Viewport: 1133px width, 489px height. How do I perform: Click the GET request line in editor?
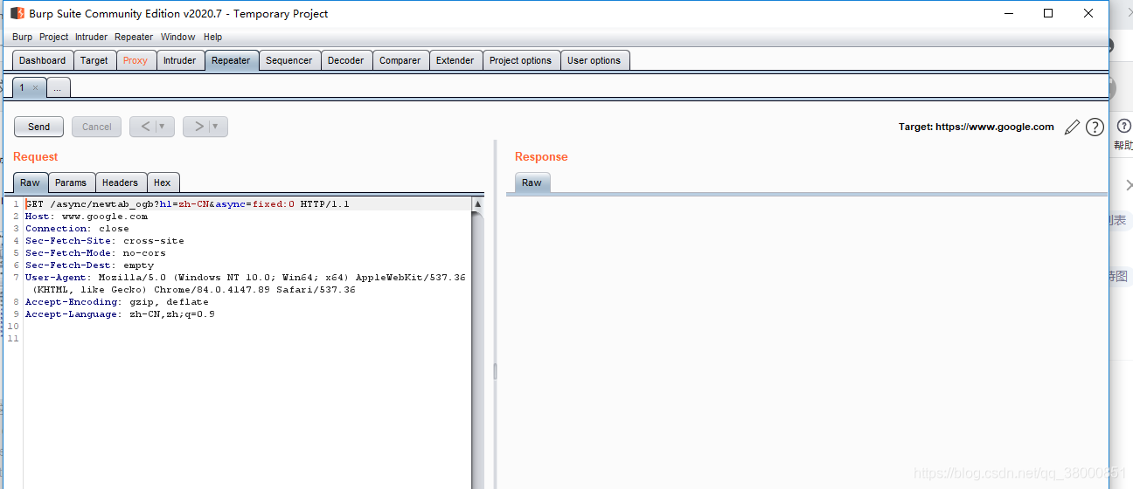coord(187,204)
